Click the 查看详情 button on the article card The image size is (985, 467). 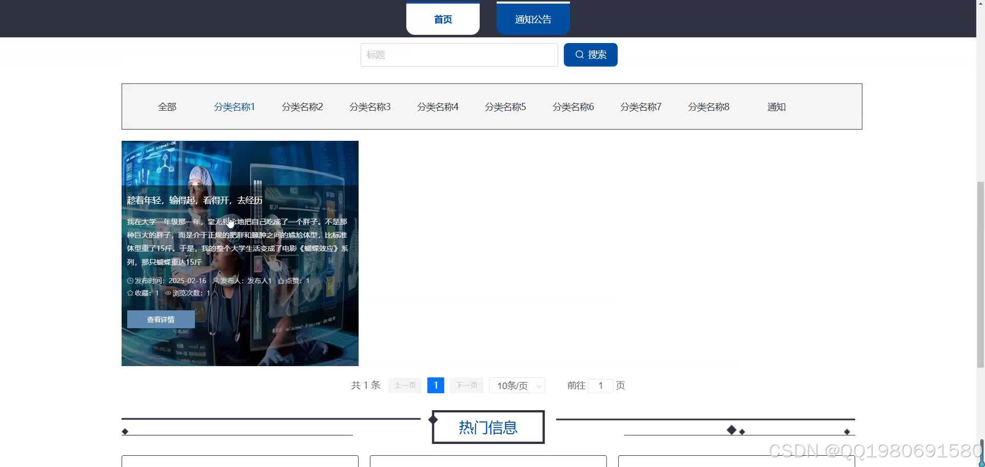pyautogui.click(x=160, y=319)
